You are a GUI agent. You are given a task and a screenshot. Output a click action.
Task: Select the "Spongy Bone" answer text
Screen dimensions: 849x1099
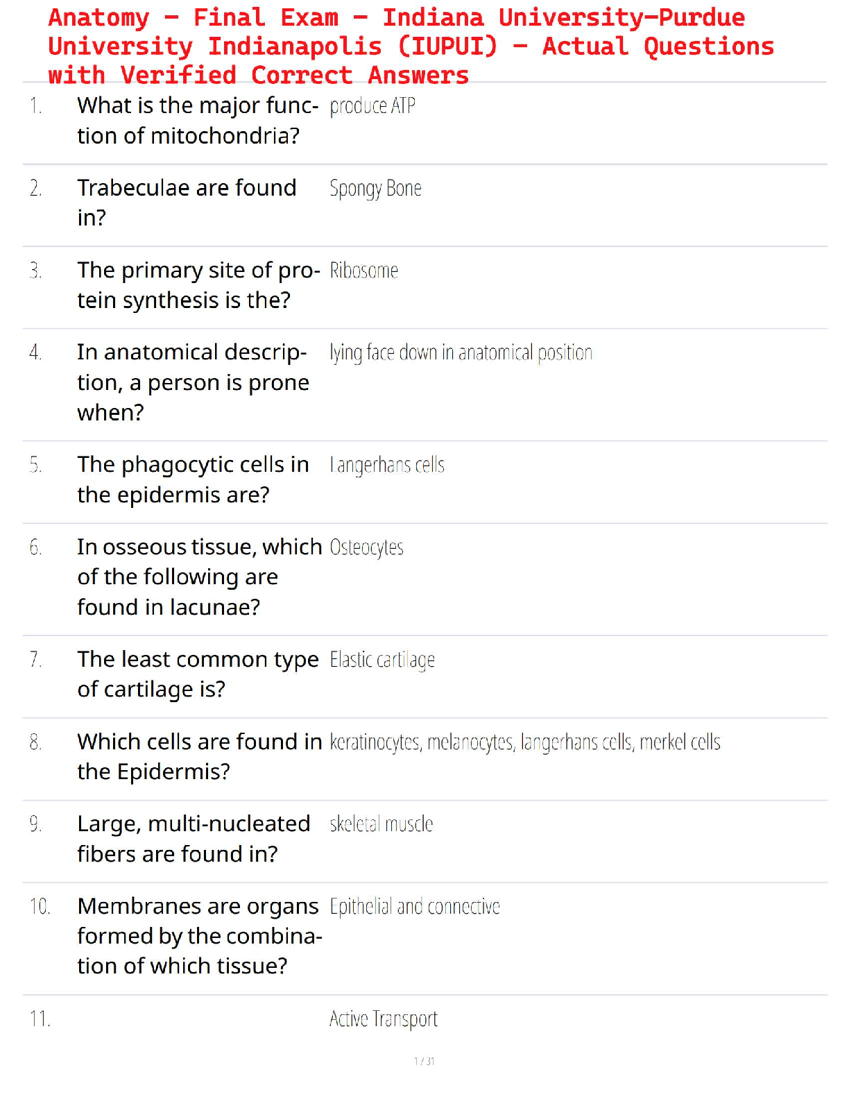[375, 189]
